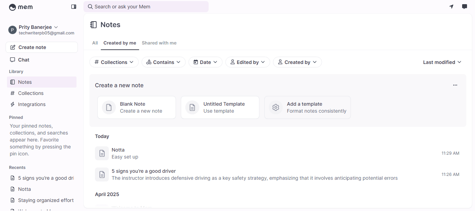Open the feedback chat bubble icon
475x211 pixels.
point(464,7)
